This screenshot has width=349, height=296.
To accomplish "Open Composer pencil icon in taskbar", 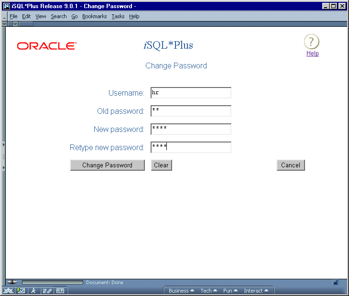I will [x=47, y=291].
